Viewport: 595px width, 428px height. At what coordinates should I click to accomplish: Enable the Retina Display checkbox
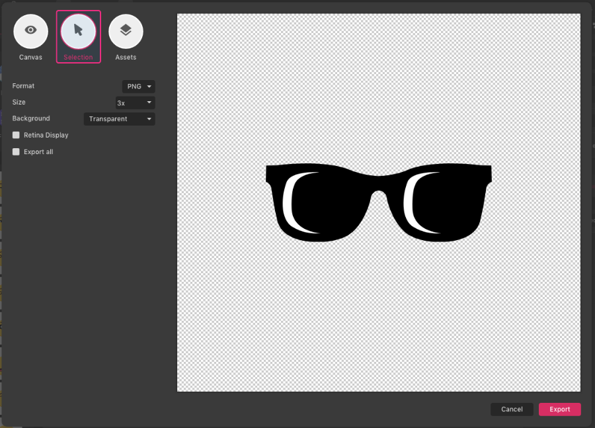tap(16, 135)
